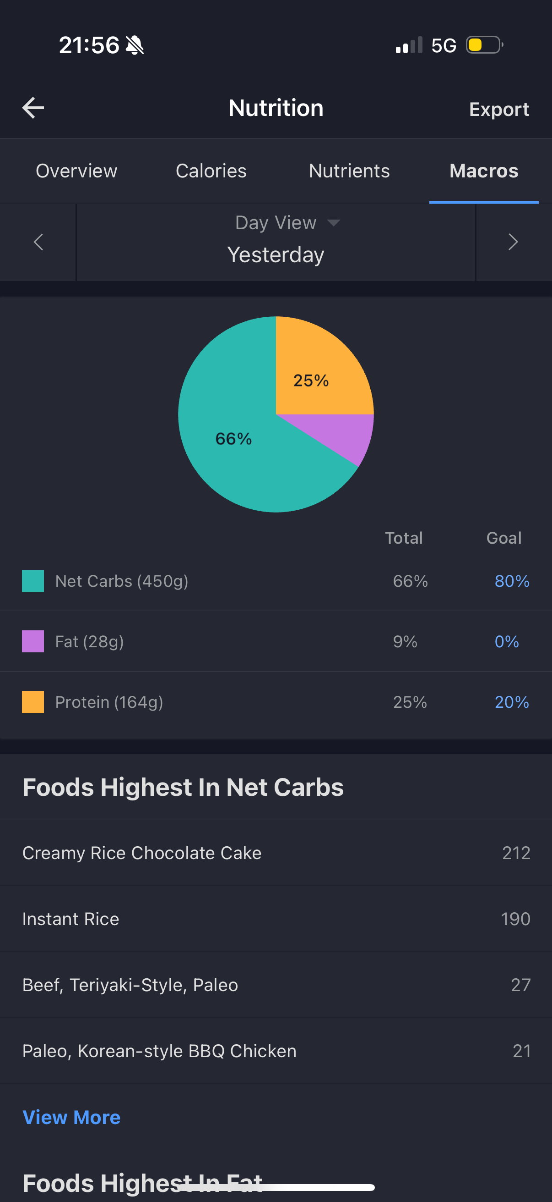Viewport: 552px width, 1202px height.
Task: Tap the silent mode bell icon
Action: point(135,46)
